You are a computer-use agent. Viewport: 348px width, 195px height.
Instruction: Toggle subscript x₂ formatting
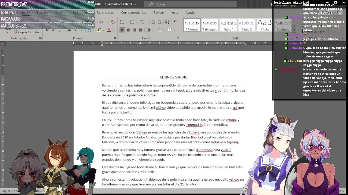(x=76, y=30)
